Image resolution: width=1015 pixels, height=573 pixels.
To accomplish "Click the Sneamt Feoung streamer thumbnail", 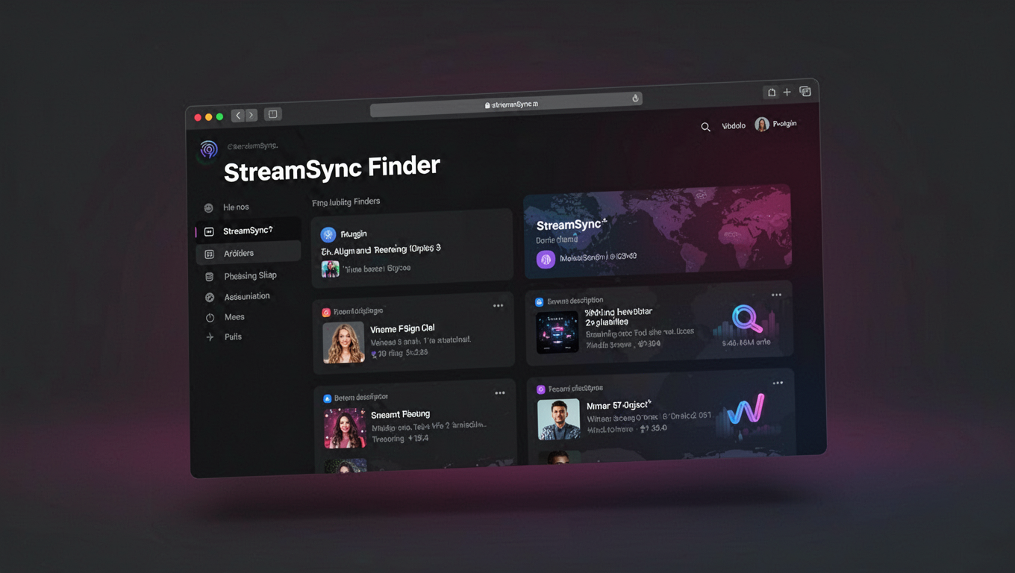I will 344,430.
